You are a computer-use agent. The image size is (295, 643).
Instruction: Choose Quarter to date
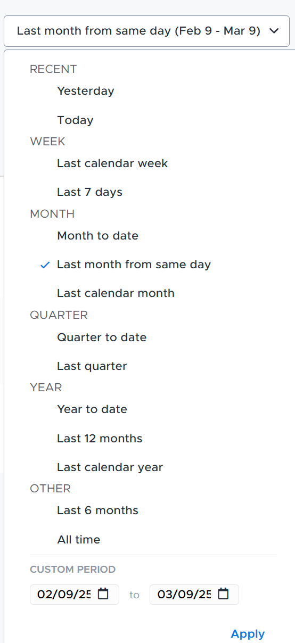(102, 337)
